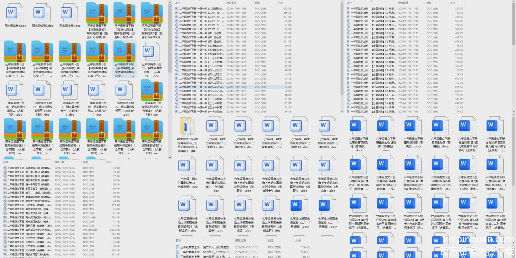This screenshot has width=516, height=258.
Task: Click 类型 header in 一年级数学上册 list
Action: click(x=429, y=3)
